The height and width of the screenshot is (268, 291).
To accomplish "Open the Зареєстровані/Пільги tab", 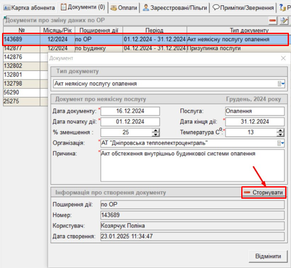I will 174,8.
